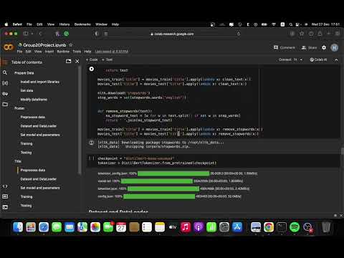Open the Colab File menu
The height and width of the screenshot is (258, 344).
[19, 52]
